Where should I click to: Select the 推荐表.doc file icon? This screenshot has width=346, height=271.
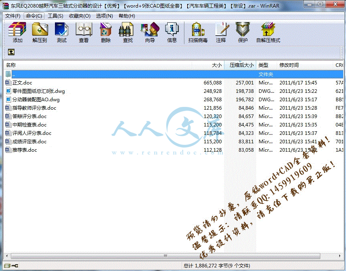(x=8, y=150)
